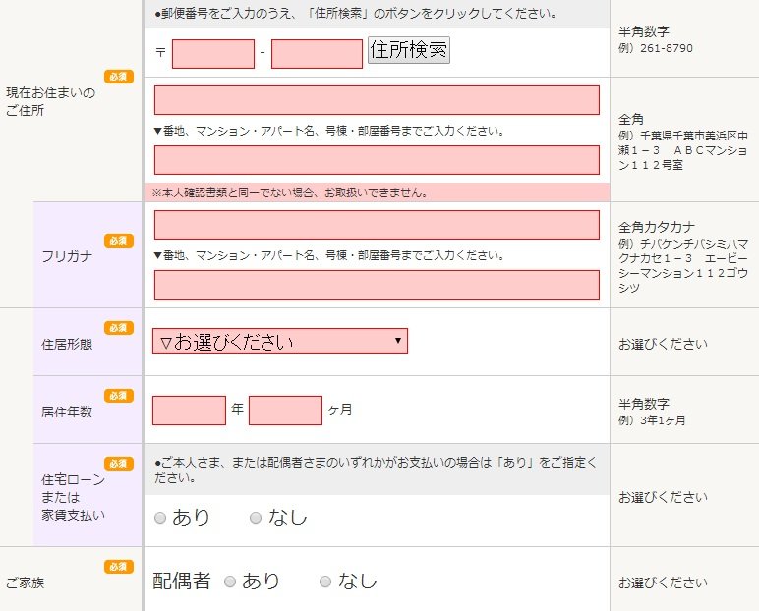Click the 必須 badge next to フリガナ

click(119, 241)
